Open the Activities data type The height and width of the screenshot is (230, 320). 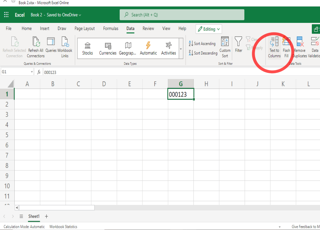[x=168, y=48]
